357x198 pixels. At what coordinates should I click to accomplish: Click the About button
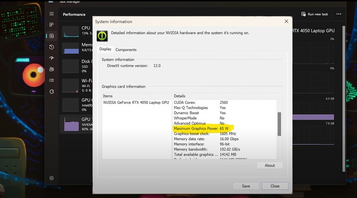coord(270,165)
